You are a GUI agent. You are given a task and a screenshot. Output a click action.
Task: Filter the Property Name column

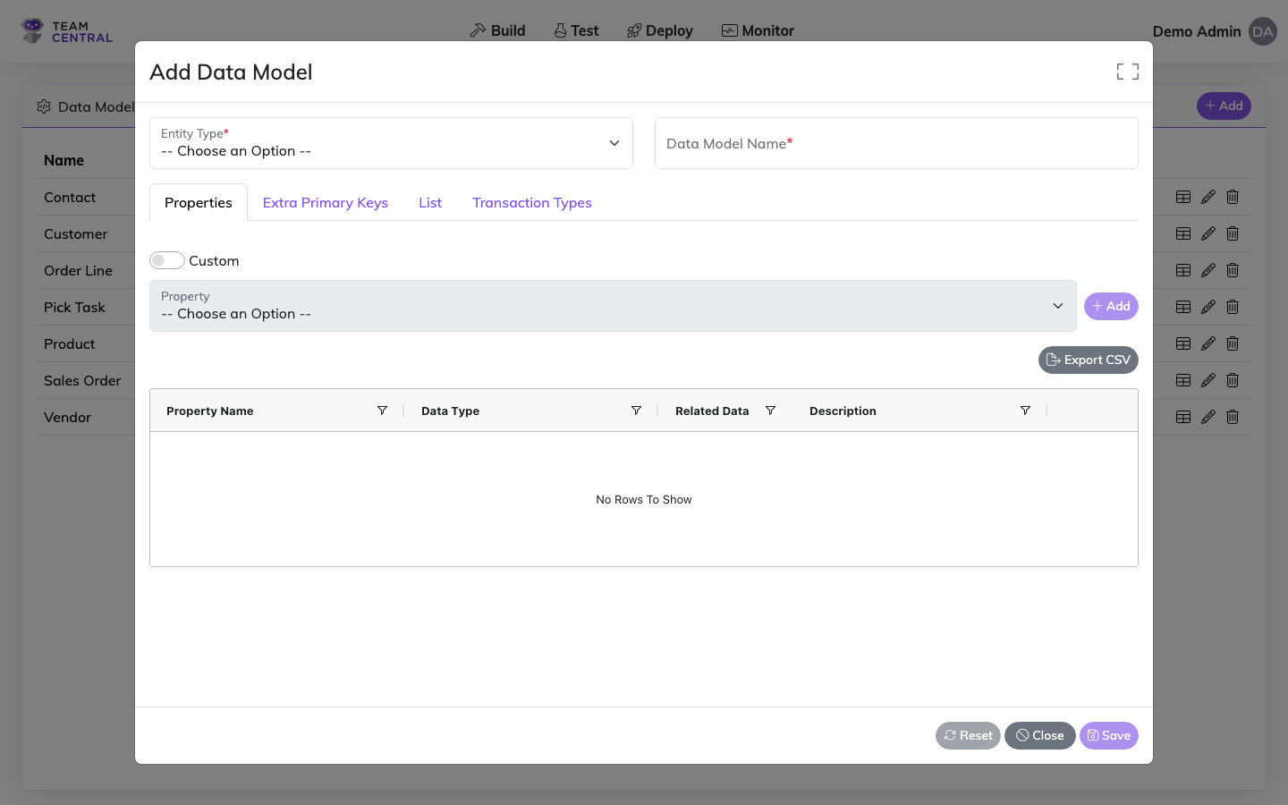coord(382,411)
